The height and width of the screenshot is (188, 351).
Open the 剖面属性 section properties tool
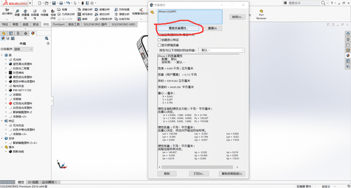click(x=35, y=14)
